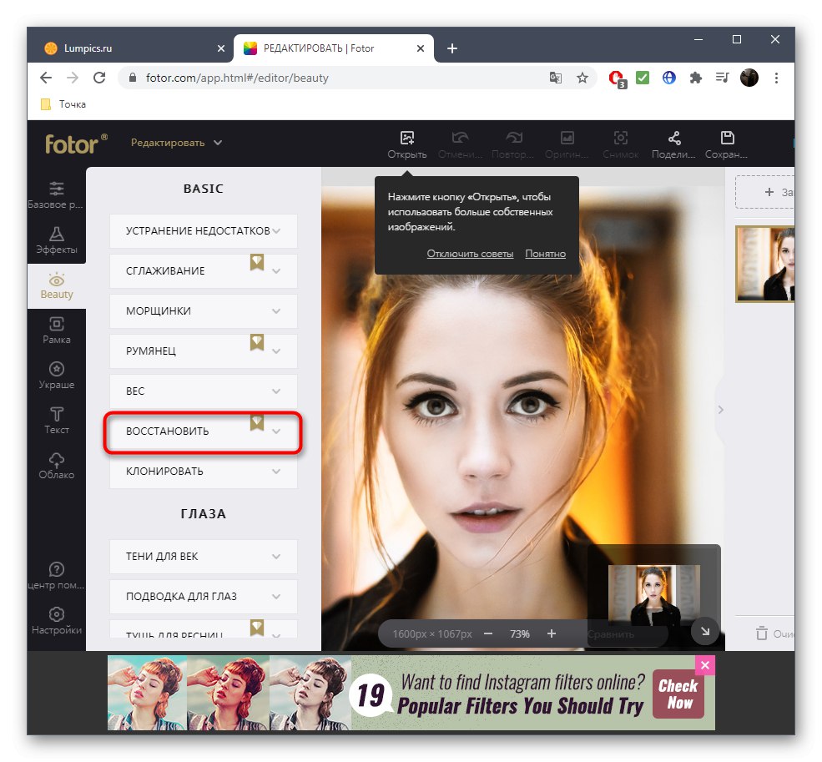Click the navigator preview thumbnail
Image resolution: width=822 pixels, height=762 pixels.
[x=653, y=595]
